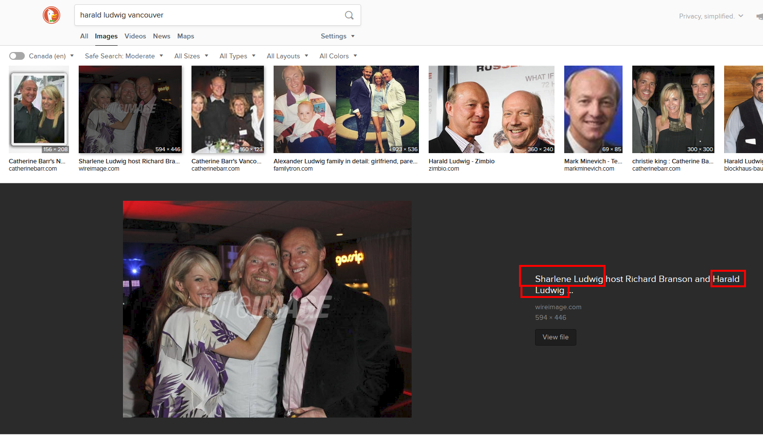The width and height of the screenshot is (763, 437).
Task: Click the search magnifier icon
Action: [x=349, y=15]
